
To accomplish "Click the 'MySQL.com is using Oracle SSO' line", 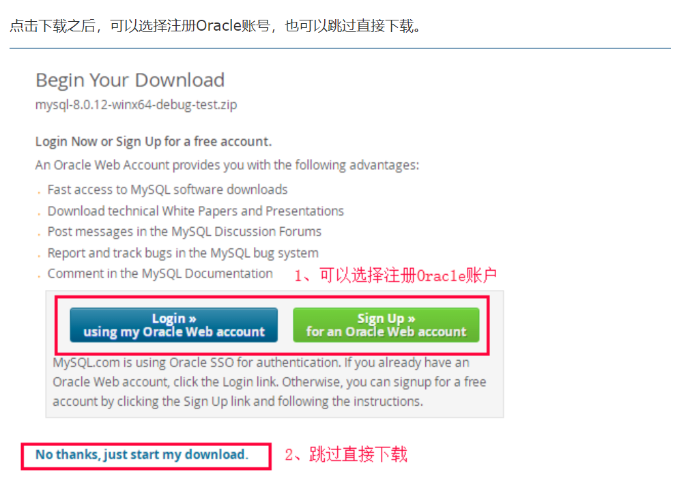I will pyautogui.click(x=261, y=362).
